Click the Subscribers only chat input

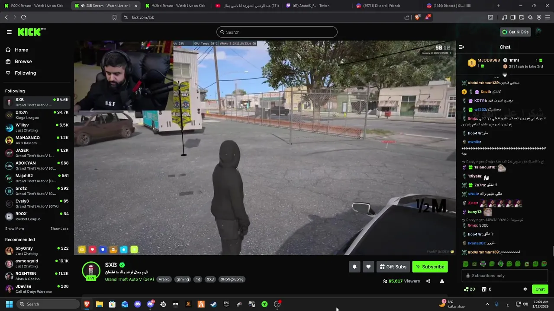coord(505,276)
